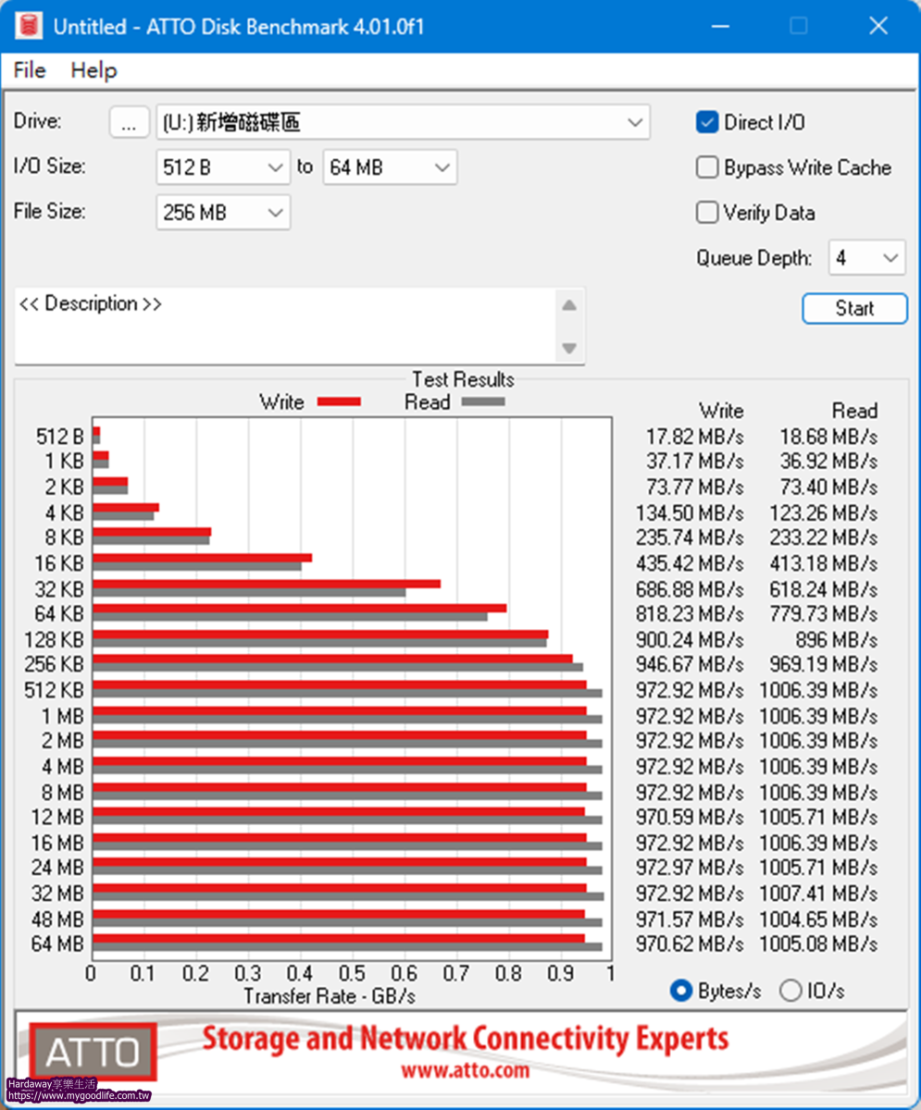Screen dimensions: 921x1110
Task: Open the File menu
Action: pos(30,70)
